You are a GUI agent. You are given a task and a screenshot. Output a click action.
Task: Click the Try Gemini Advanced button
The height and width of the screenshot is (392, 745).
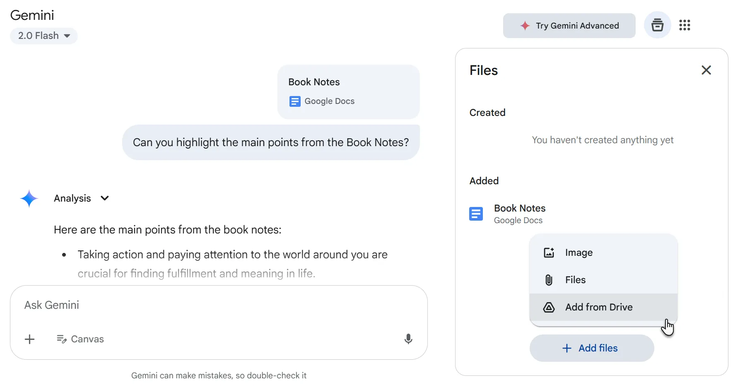(569, 25)
